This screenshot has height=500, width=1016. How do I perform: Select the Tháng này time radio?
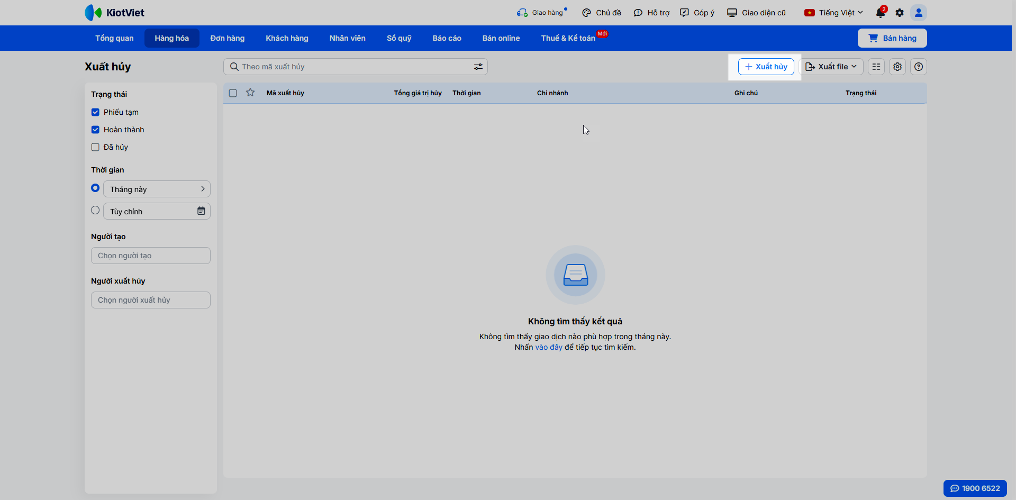point(95,188)
